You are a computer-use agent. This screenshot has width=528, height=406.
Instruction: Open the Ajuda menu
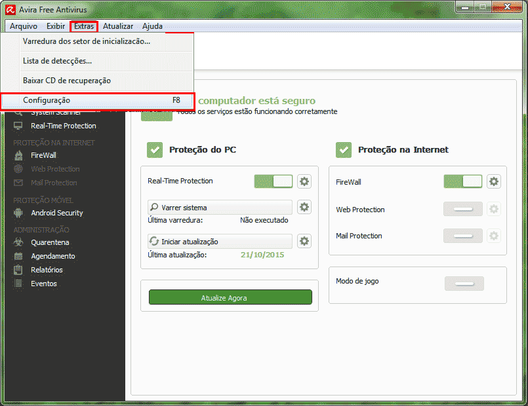point(152,26)
